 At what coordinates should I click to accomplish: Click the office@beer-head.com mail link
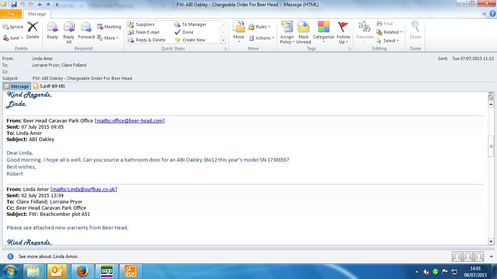tap(129, 121)
